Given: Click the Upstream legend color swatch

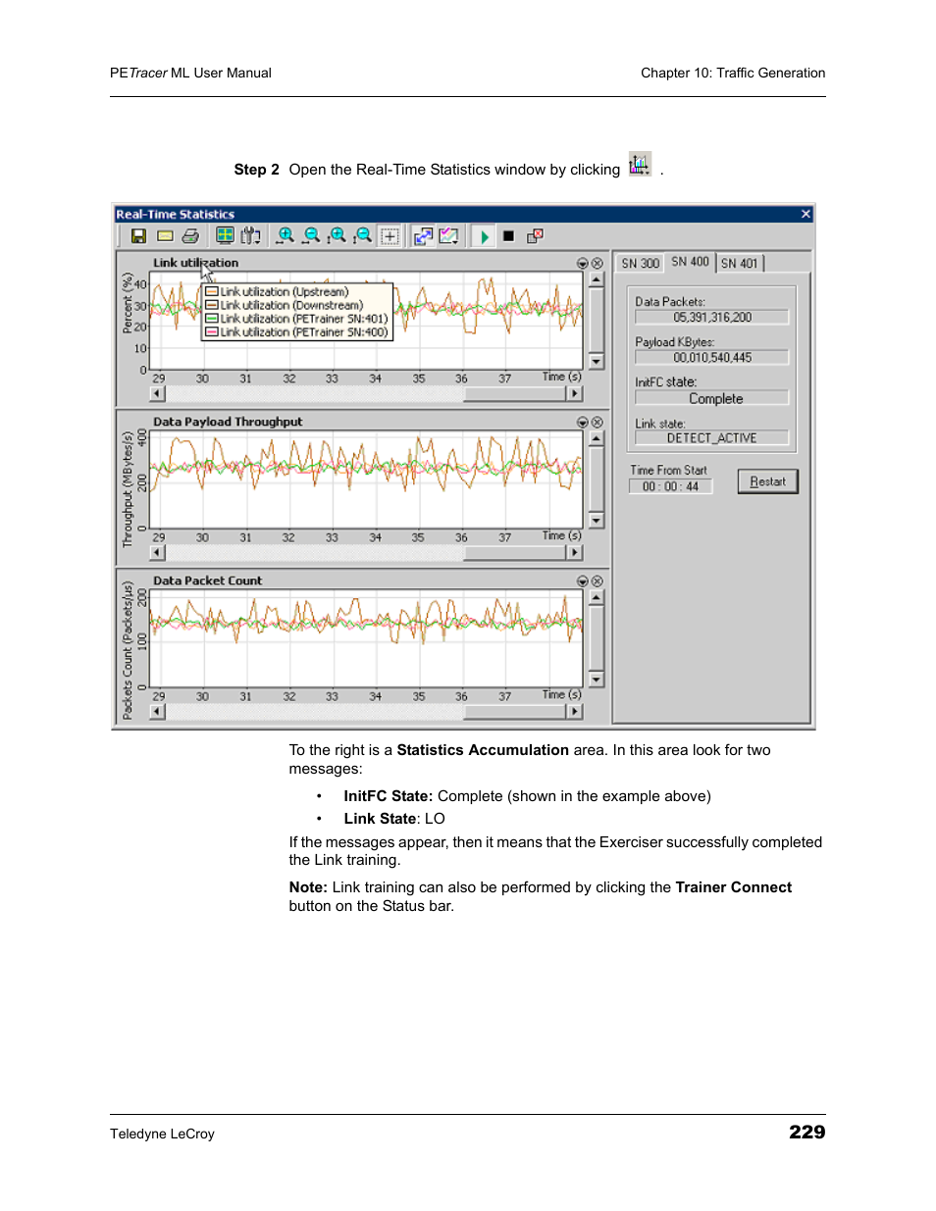Looking at the screenshot, I should click(x=211, y=292).
